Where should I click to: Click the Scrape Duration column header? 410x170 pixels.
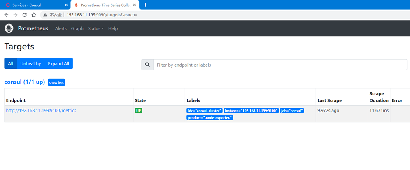(x=379, y=97)
